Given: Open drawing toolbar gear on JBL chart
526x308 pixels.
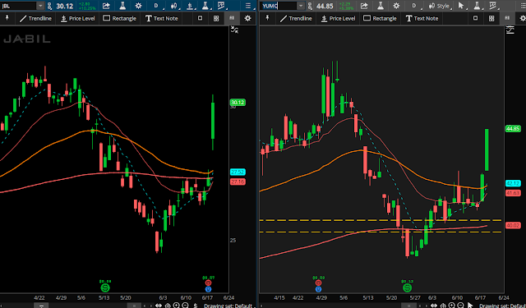Looking at the screenshot, I should [247, 18].
